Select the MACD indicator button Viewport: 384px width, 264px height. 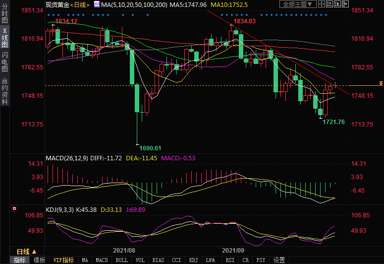(x=102, y=260)
